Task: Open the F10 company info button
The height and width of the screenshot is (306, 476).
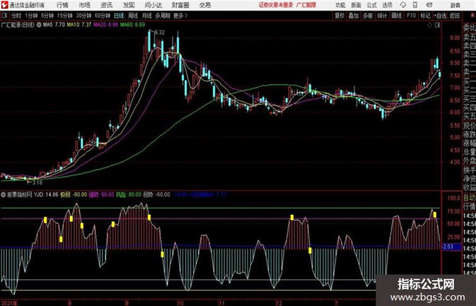Action: coord(411,16)
